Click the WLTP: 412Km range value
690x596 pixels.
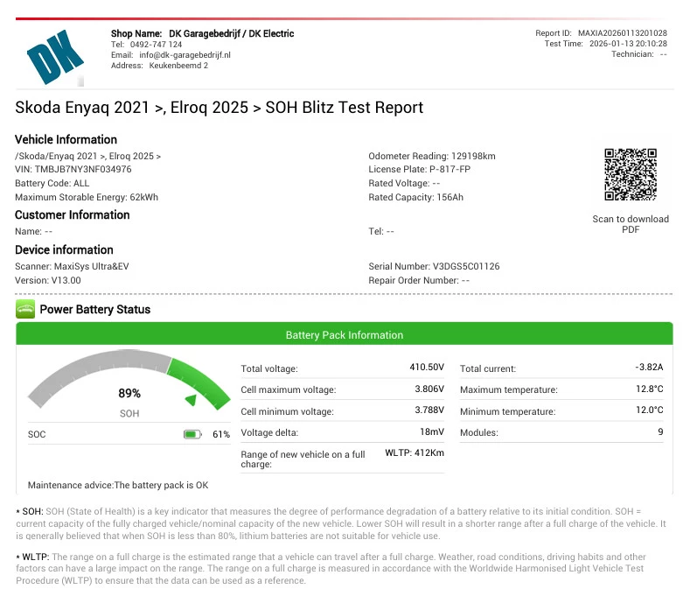pos(415,453)
